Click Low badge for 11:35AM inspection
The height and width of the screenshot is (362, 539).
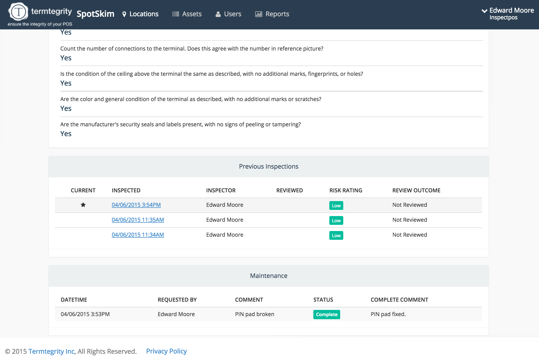(x=336, y=220)
